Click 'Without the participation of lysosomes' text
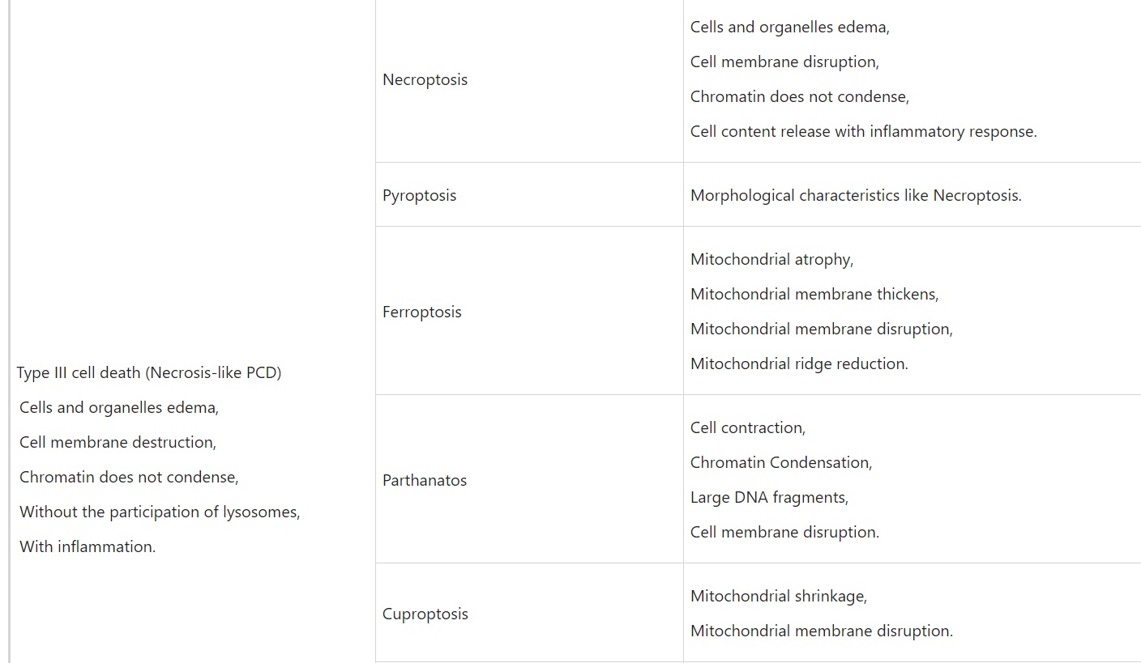The image size is (1141, 663). [160, 512]
